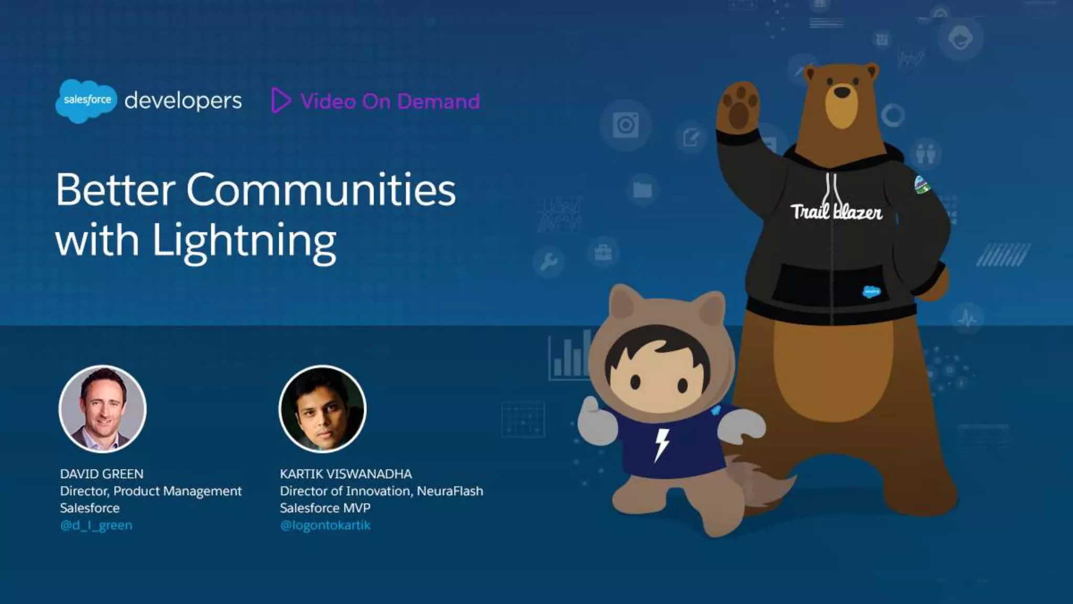Click the camera icon in the background
The width and height of the screenshot is (1073, 604).
[x=626, y=125]
